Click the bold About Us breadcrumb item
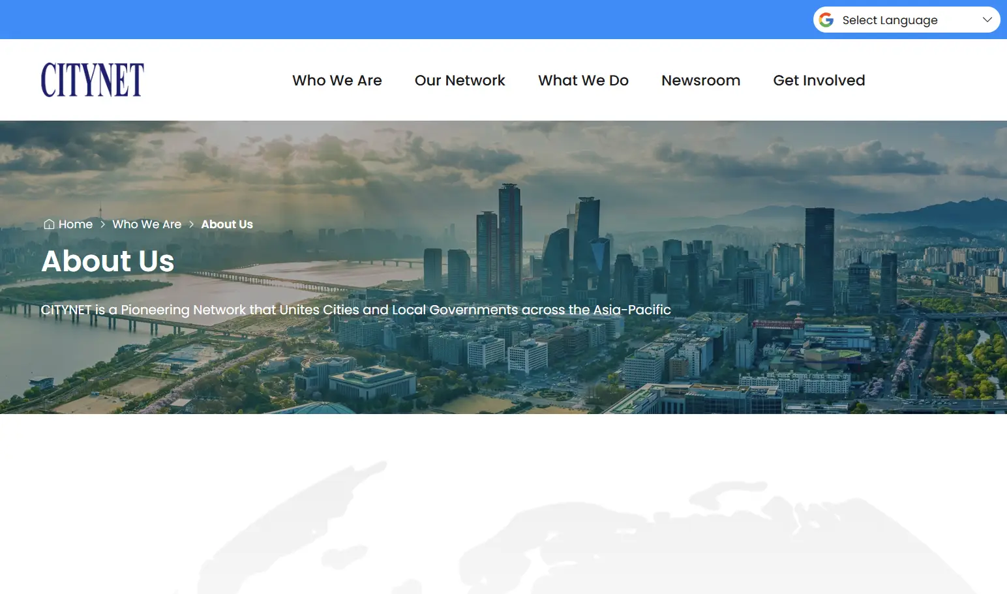The height and width of the screenshot is (594, 1007). [227, 224]
